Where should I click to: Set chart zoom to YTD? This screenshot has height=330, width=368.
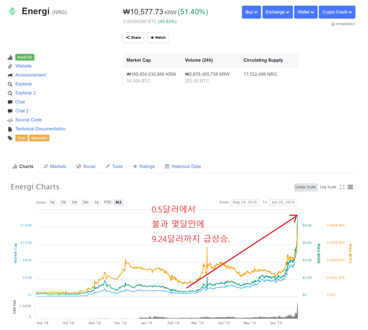107,202
